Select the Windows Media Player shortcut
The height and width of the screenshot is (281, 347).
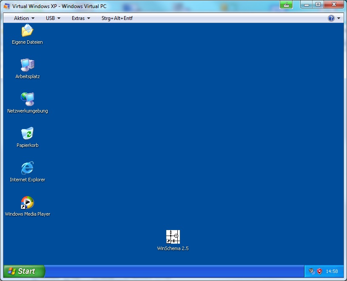click(x=27, y=202)
